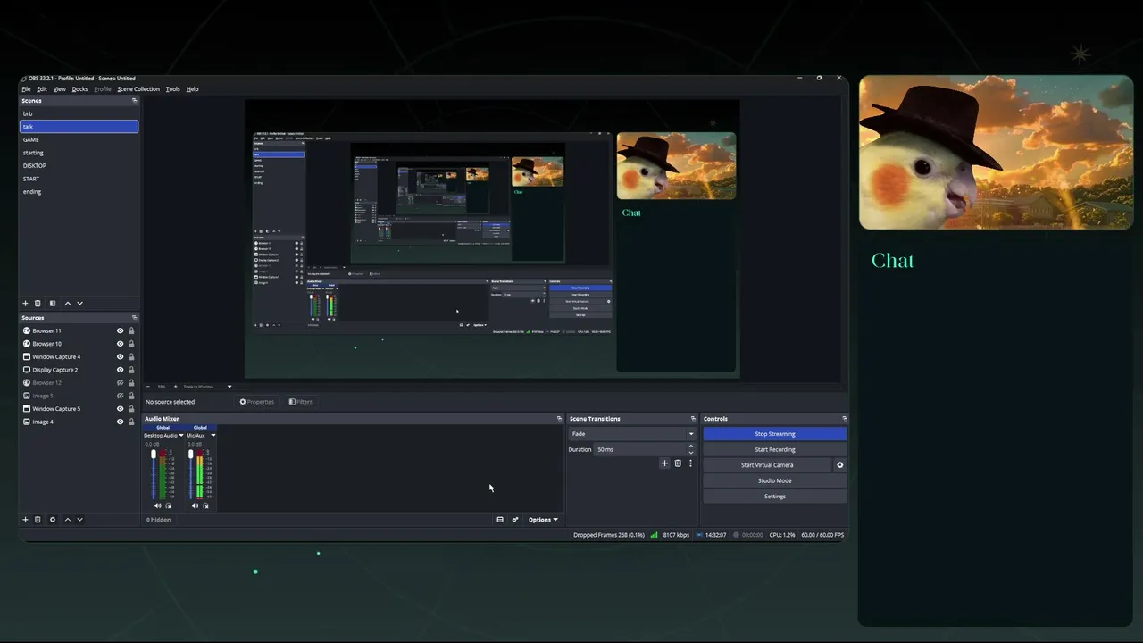1143x643 pixels.
Task: Show the hidden Browser 12 source
Action: pyautogui.click(x=121, y=383)
